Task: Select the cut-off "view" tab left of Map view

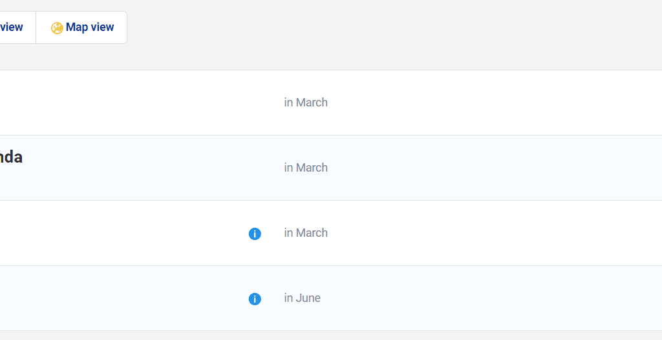Action: [13, 27]
